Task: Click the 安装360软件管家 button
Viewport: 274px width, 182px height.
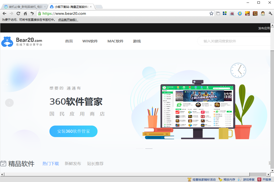Action: 73,131
